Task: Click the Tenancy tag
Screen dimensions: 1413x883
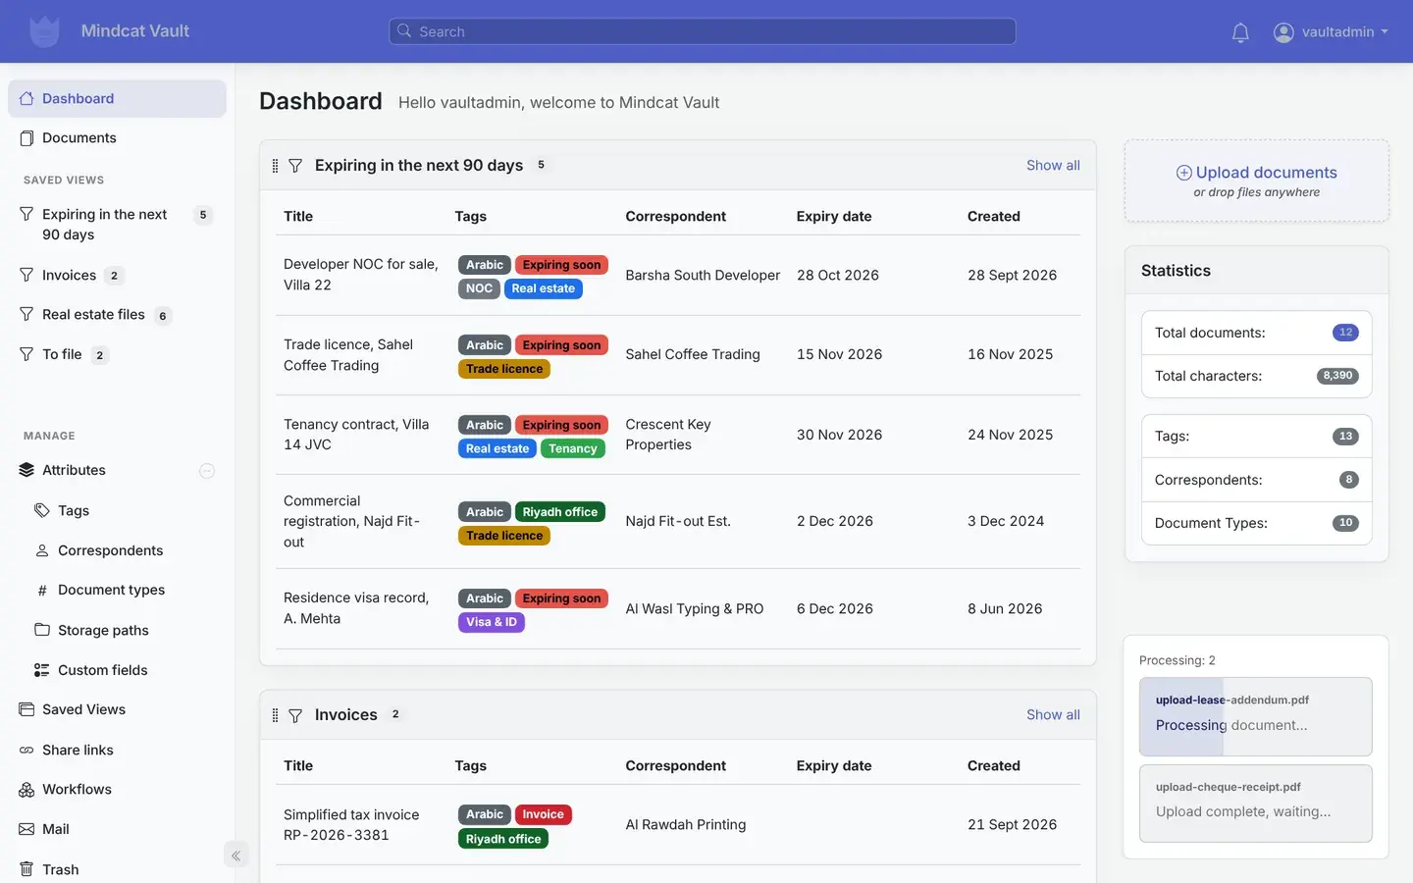Action: [x=573, y=449]
